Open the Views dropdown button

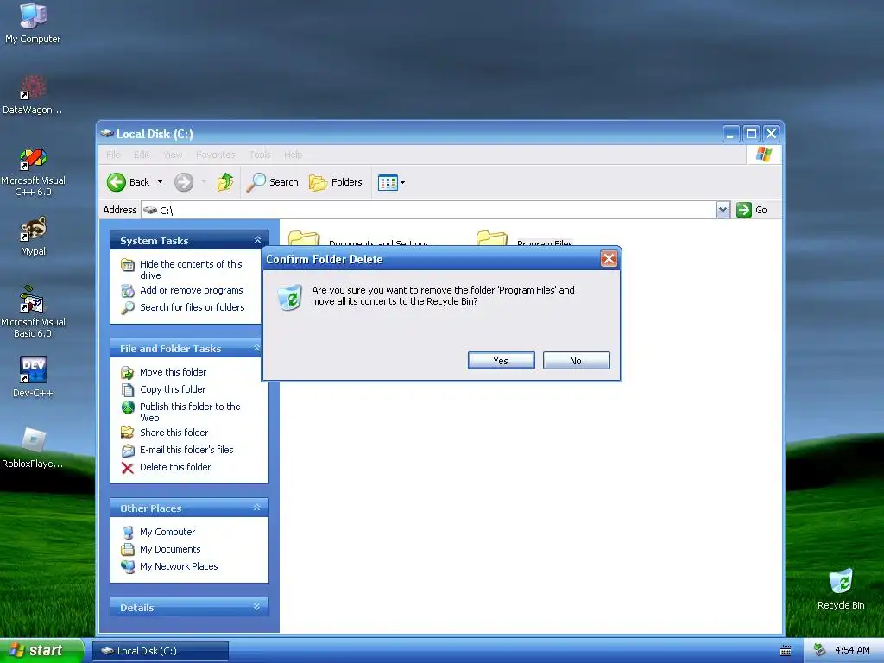pos(392,182)
